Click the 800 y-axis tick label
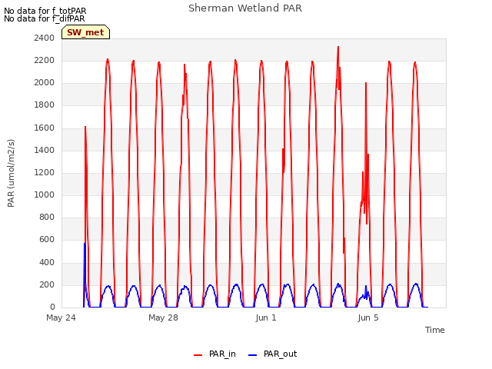492x369 pixels. pyautogui.click(x=47, y=217)
